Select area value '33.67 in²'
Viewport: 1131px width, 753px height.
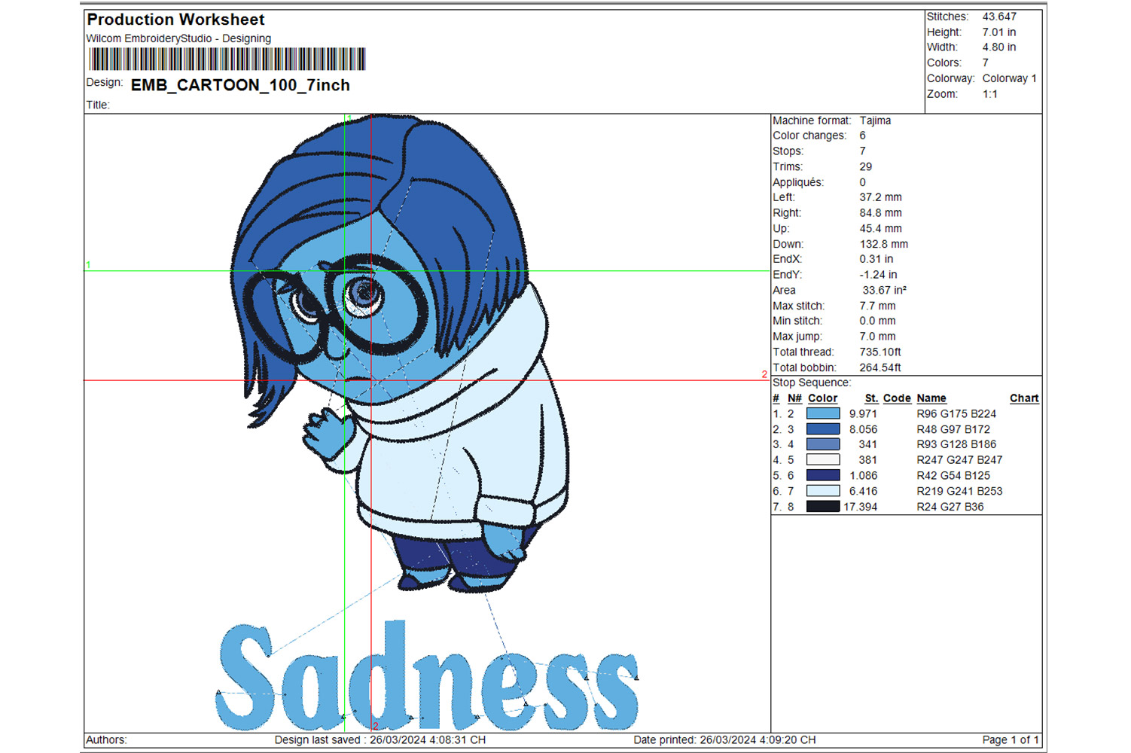click(884, 290)
